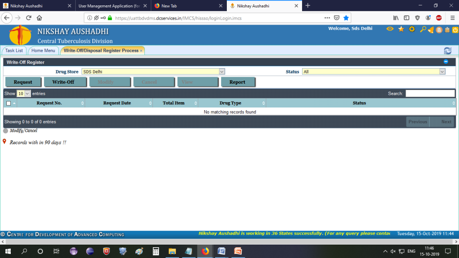Open Word from taskbar

(221, 251)
